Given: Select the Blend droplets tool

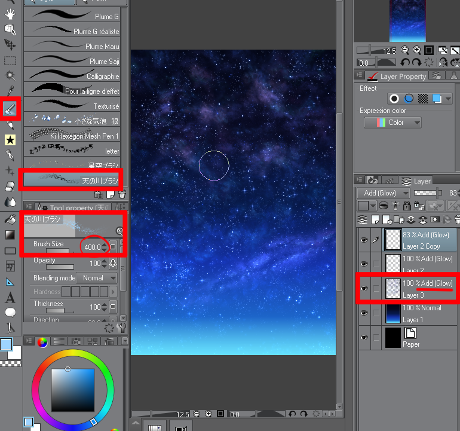Looking at the screenshot, I should pos(10,201).
